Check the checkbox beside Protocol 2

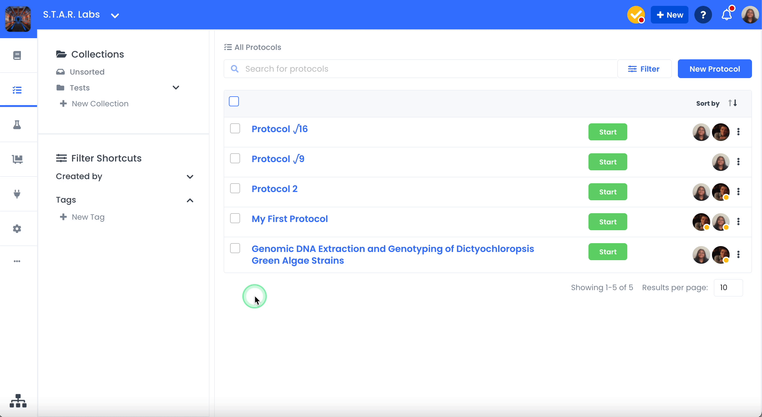click(x=235, y=188)
